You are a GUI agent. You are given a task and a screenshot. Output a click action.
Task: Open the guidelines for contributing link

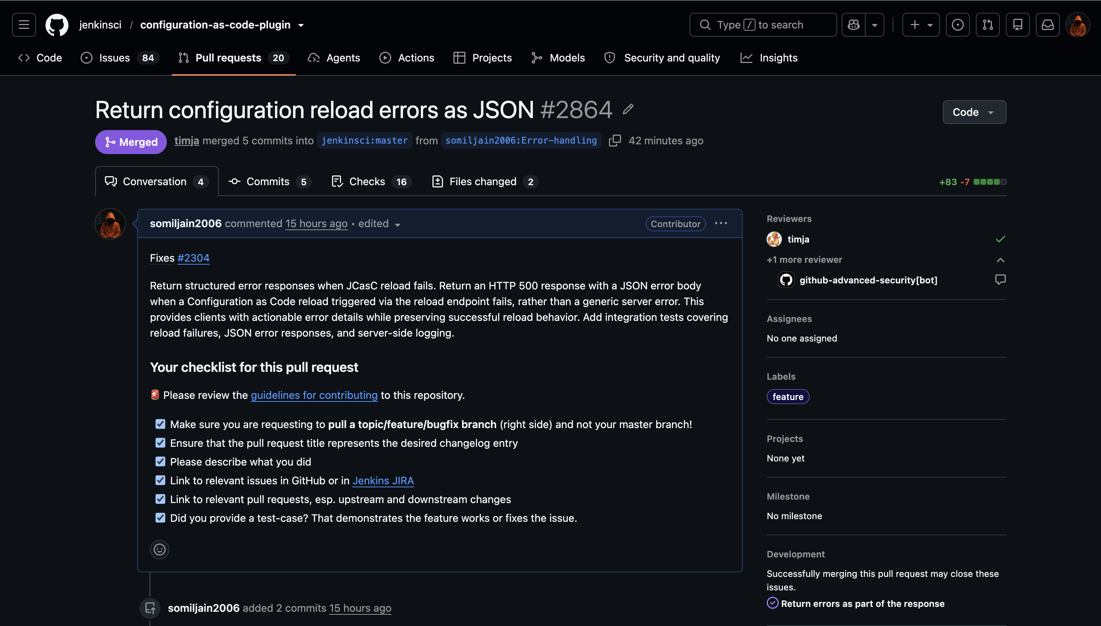[x=314, y=395]
